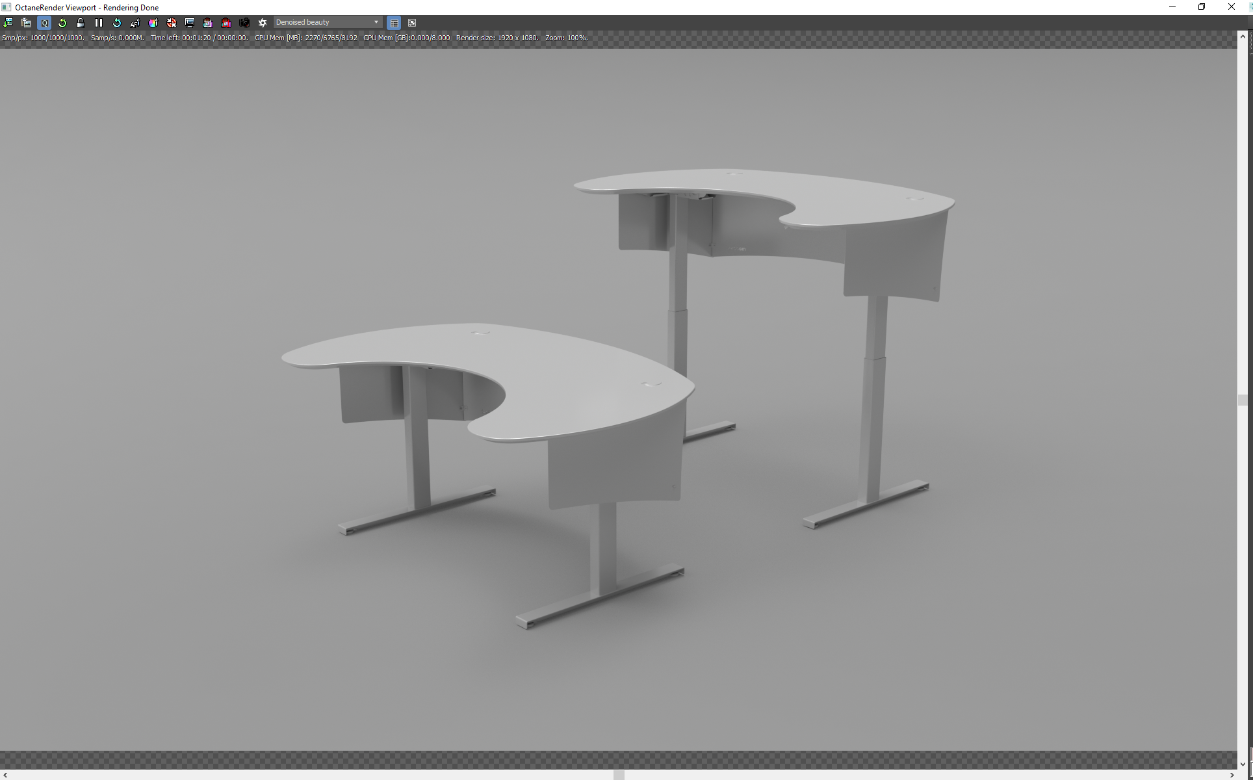This screenshot has width=1253, height=780.
Task: Click the blue restart render icon
Action: [117, 23]
